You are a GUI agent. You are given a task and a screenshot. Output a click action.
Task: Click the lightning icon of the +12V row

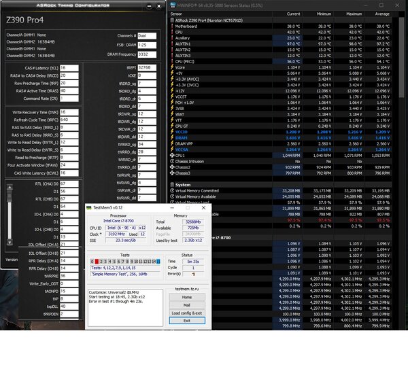click(x=172, y=91)
